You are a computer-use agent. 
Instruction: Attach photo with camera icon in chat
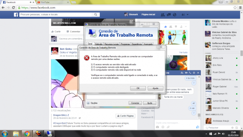coord(157,127)
